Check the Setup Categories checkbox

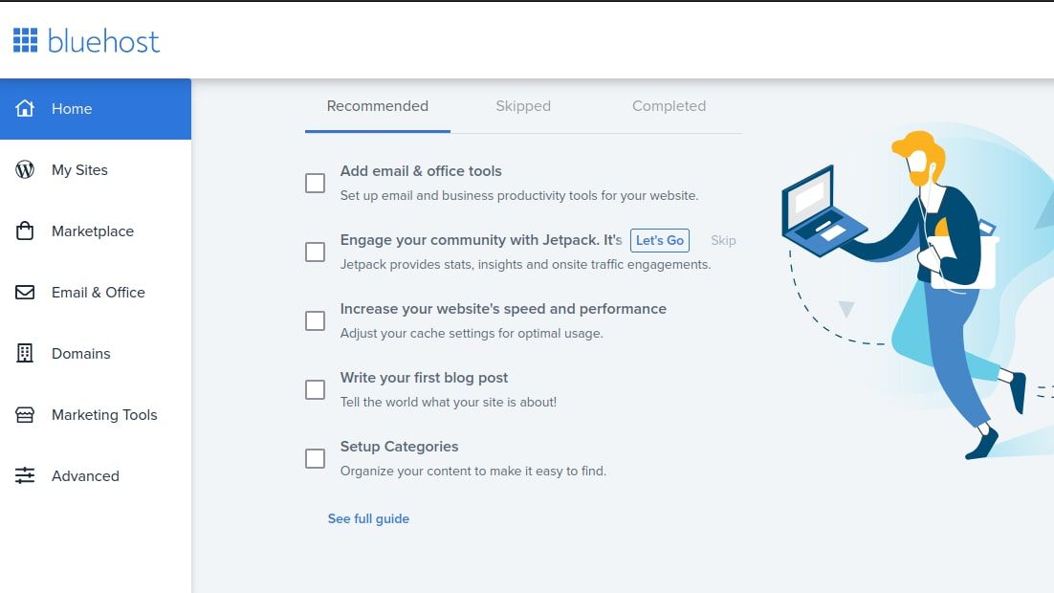click(315, 458)
